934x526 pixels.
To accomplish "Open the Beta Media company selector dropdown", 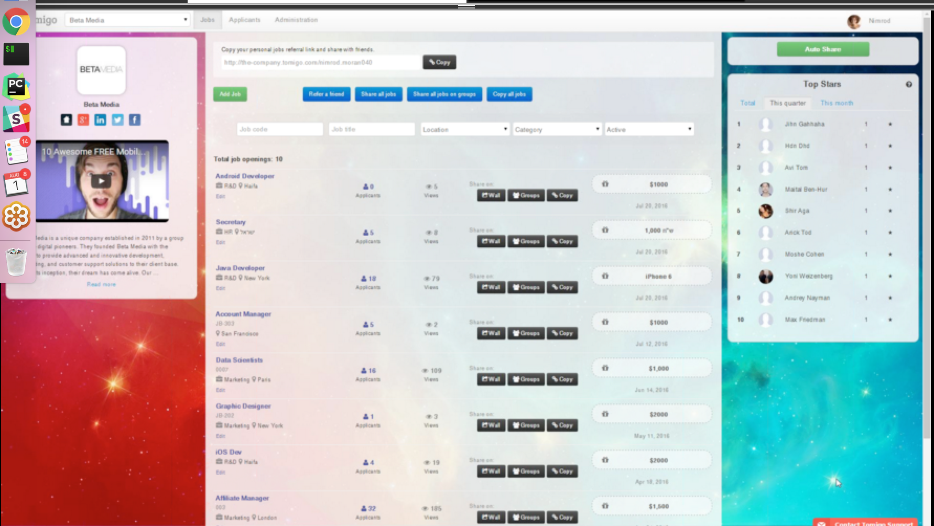I will click(127, 20).
